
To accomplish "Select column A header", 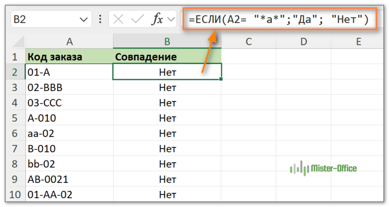I will click(x=69, y=42).
